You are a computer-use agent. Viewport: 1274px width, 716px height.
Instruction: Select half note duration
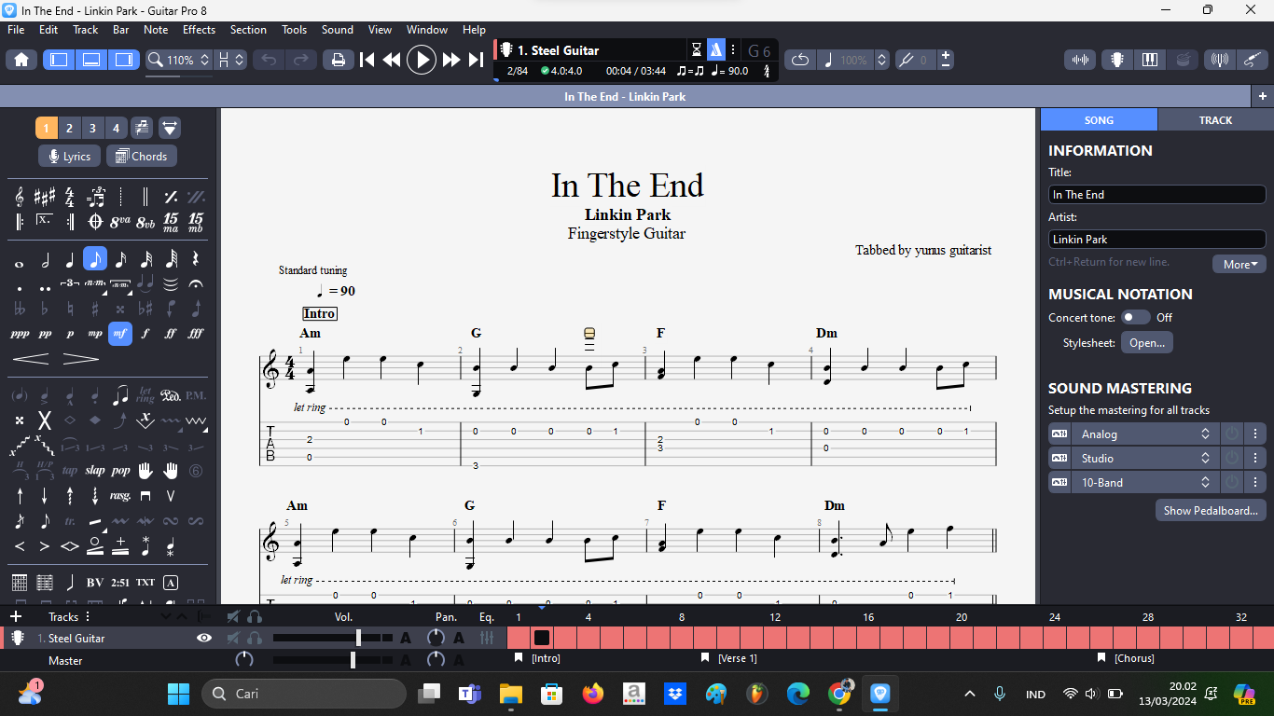point(44,260)
